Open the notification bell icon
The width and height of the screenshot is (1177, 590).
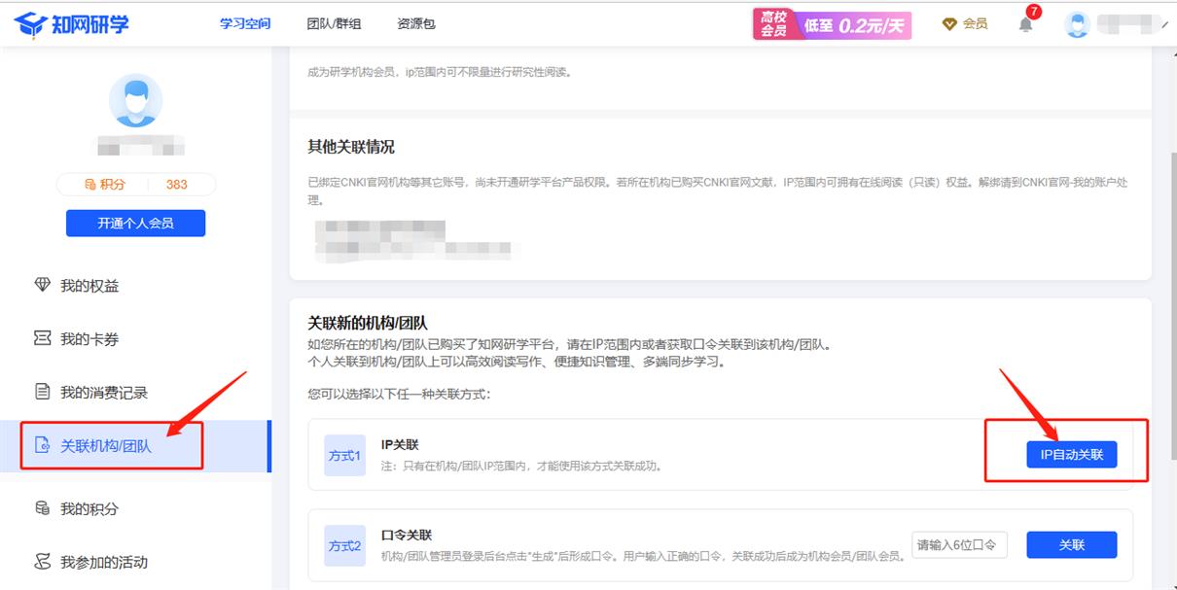click(1025, 24)
